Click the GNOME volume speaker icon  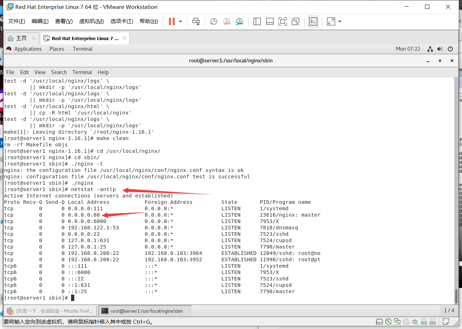(x=440, y=49)
